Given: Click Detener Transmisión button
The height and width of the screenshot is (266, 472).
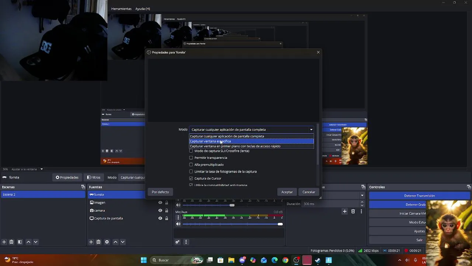Looking at the screenshot, I should click(420, 196).
